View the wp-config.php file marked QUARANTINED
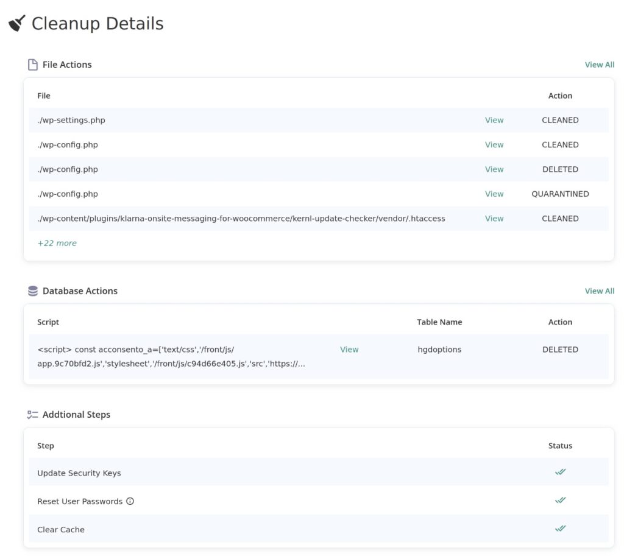 point(494,194)
